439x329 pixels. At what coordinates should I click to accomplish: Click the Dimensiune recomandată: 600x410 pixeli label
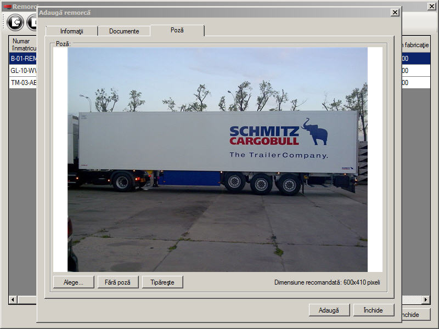point(327,282)
